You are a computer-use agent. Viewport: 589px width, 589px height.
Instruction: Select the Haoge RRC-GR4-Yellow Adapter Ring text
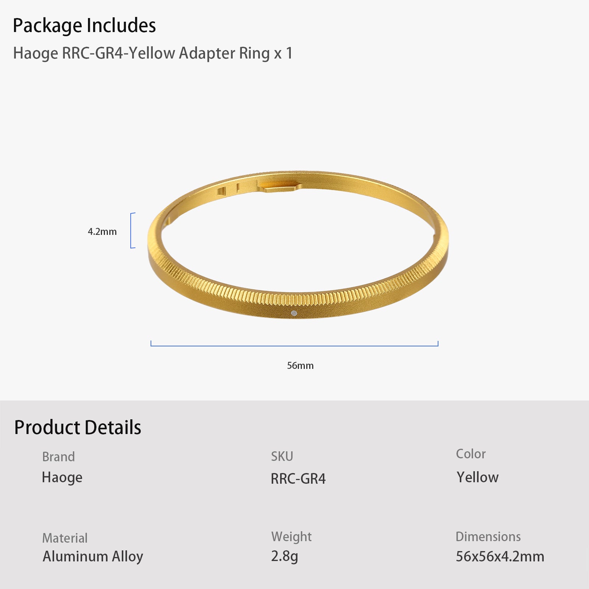153,53
